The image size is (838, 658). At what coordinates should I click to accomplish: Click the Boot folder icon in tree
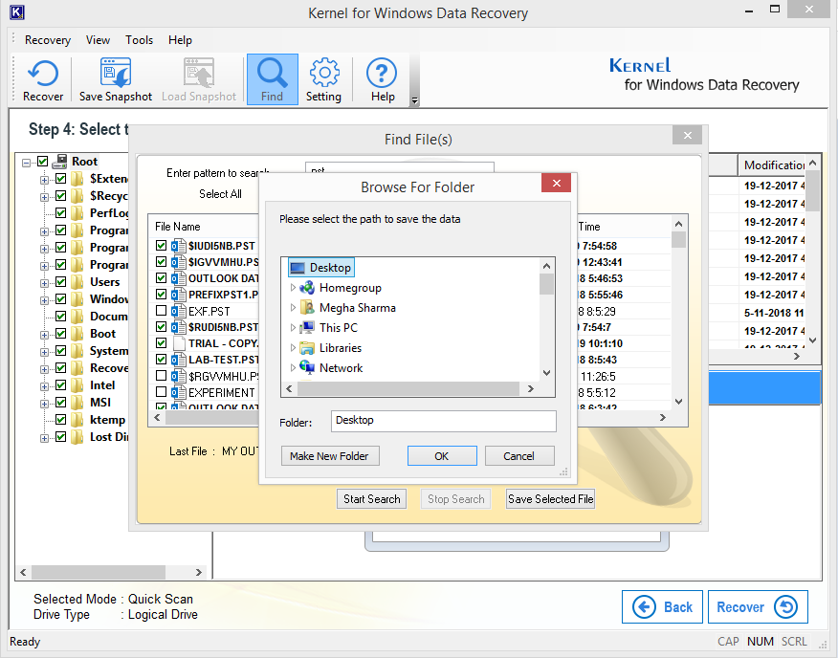pos(77,334)
